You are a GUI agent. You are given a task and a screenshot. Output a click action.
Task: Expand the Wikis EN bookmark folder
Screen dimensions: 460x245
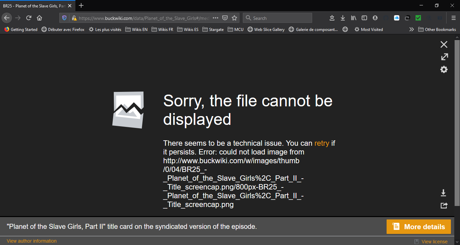pos(136,30)
